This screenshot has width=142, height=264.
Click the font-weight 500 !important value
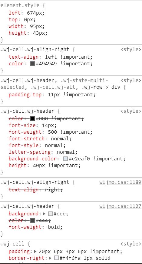point(70,132)
